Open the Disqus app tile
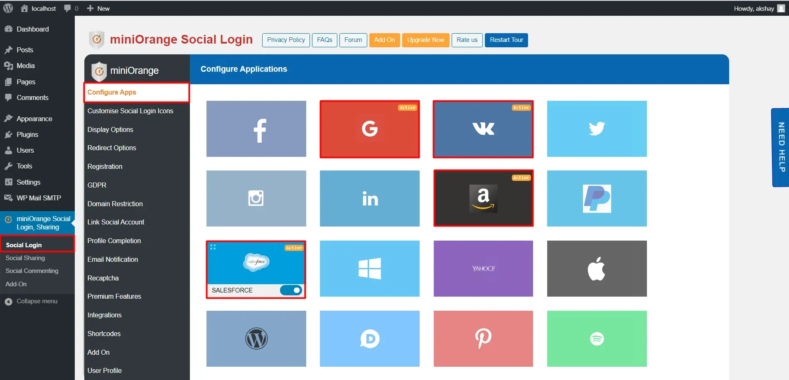Screen dimensions: 789x380 pyautogui.click(x=370, y=339)
